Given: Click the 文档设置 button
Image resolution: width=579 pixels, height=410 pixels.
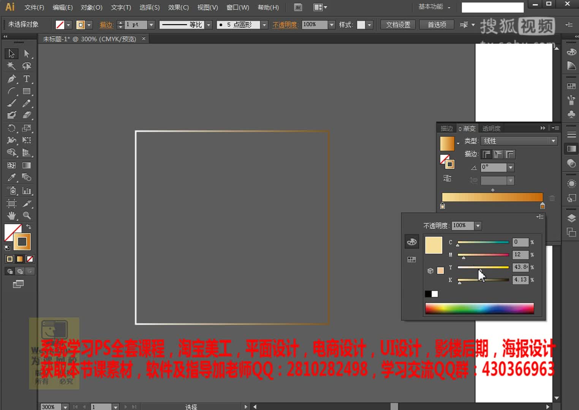Looking at the screenshot, I should 398,25.
